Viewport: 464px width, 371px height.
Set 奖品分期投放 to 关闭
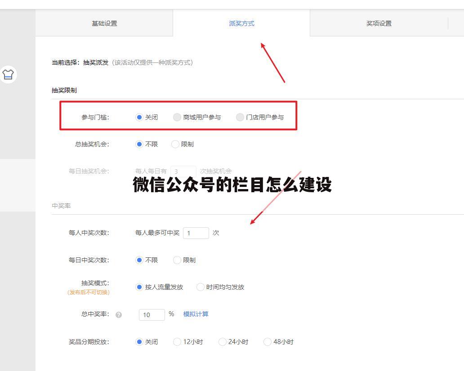click(140, 342)
